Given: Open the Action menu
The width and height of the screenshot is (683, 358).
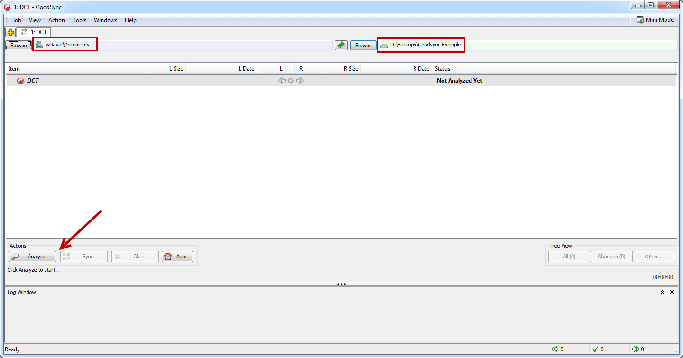Looking at the screenshot, I should pos(56,20).
